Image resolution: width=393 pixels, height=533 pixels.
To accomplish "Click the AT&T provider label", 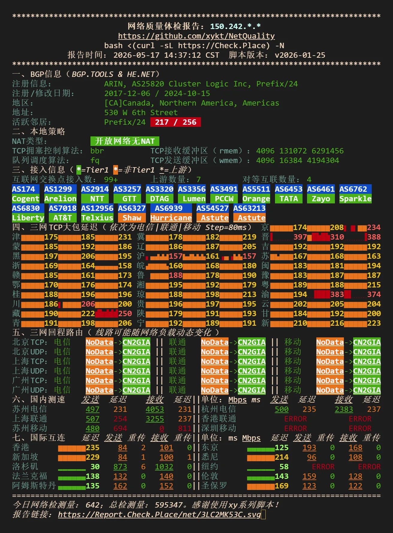I will click(63, 218).
